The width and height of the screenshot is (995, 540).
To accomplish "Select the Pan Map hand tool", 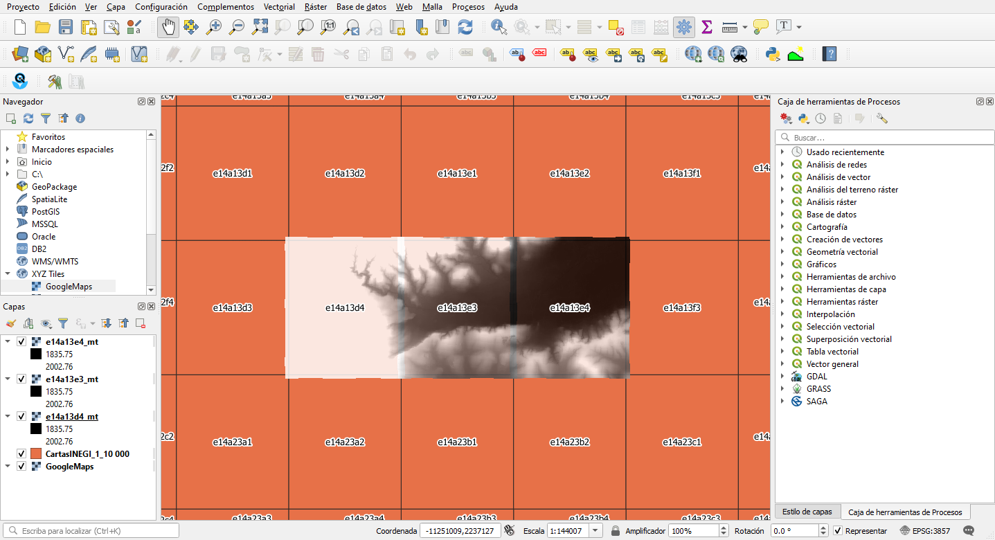I will coord(168,27).
